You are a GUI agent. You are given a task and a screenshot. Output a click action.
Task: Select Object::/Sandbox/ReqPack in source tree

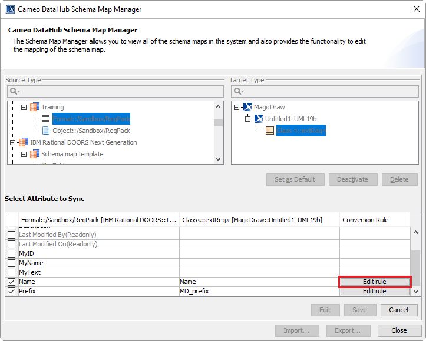click(91, 131)
